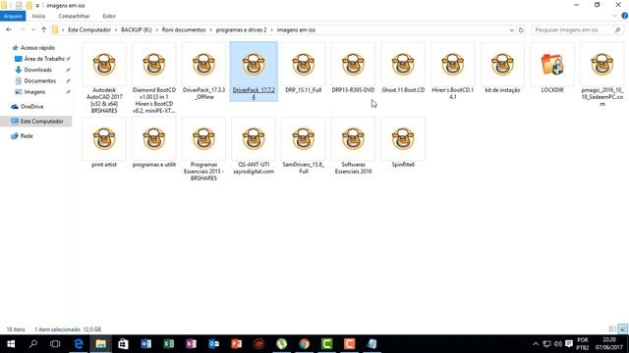Select the DriverPack_17.7.24 ISO file
629x353 pixels.
point(254,72)
